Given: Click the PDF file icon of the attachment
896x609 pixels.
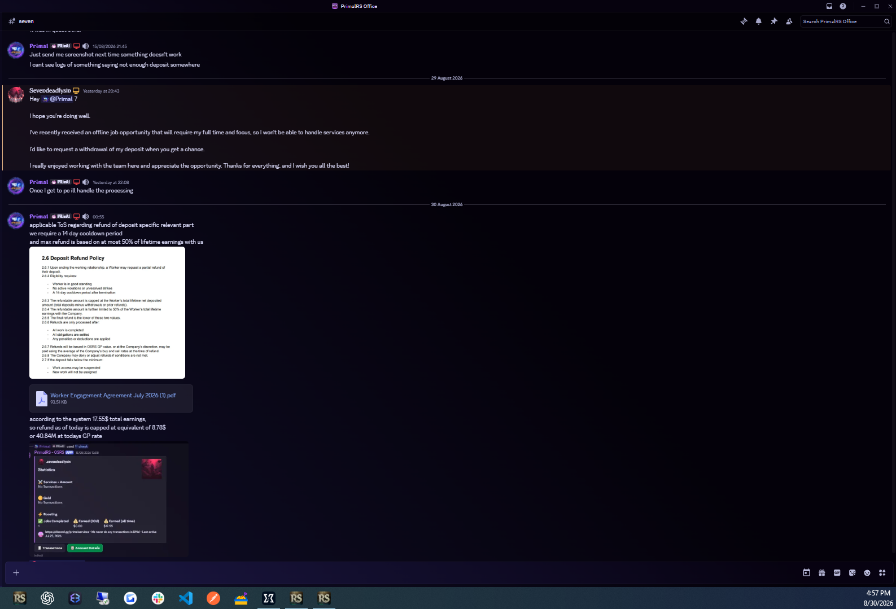Looking at the screenshot, I should coord(42,398).
